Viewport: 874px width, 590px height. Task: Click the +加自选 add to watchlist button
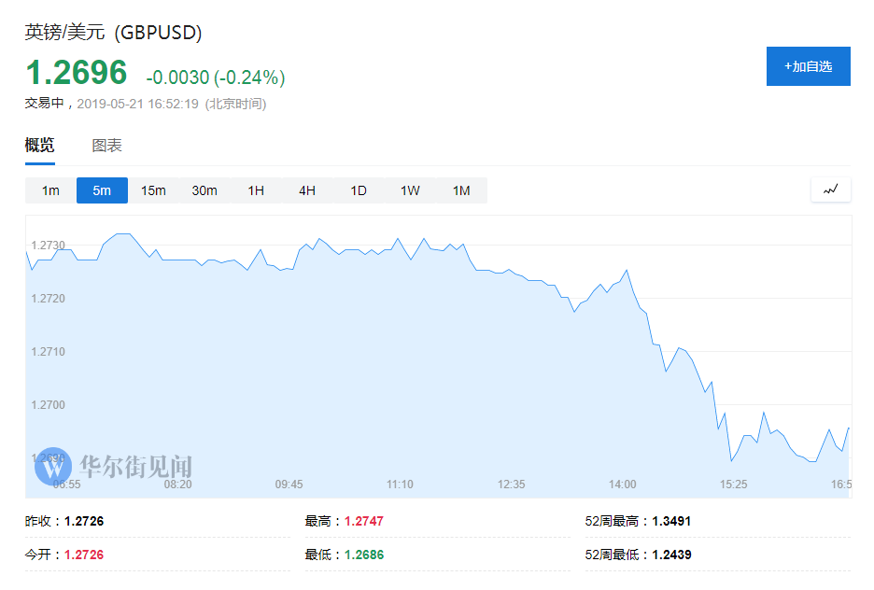tap(808, 66)
